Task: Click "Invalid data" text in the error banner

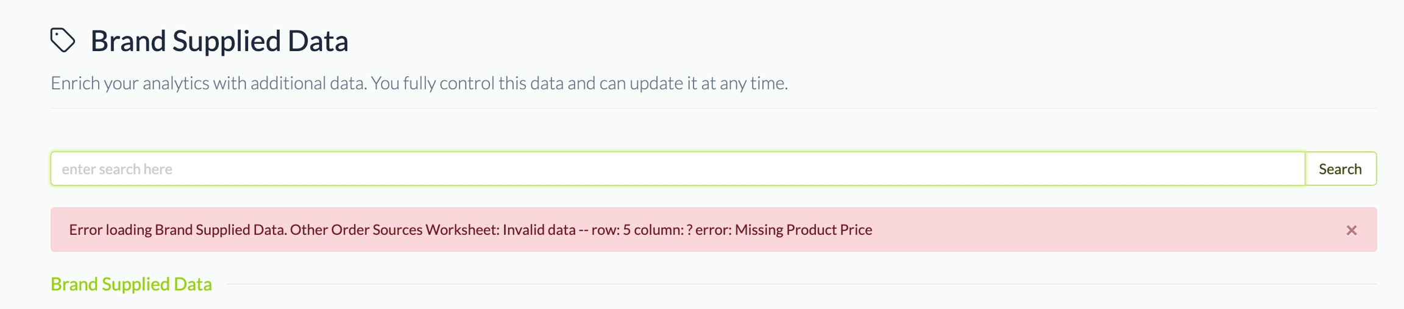Action: tap(539, 230)
